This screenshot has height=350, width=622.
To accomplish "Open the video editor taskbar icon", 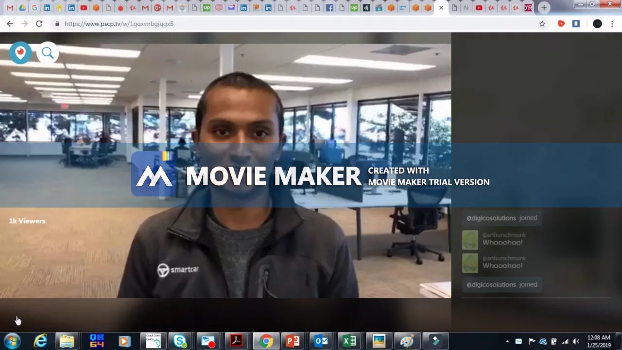I will (x=435, y=341).
